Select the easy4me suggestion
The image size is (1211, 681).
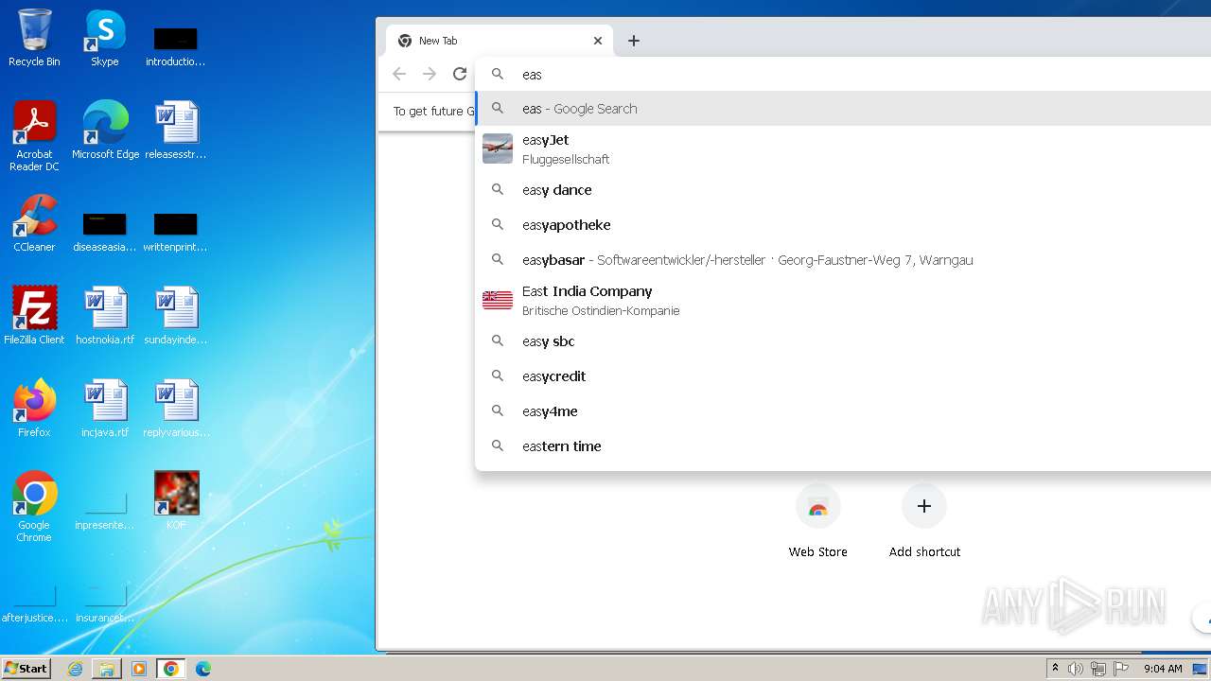point(843,411)
